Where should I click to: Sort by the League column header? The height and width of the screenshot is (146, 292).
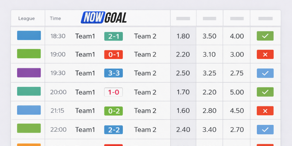click(26, 18)
